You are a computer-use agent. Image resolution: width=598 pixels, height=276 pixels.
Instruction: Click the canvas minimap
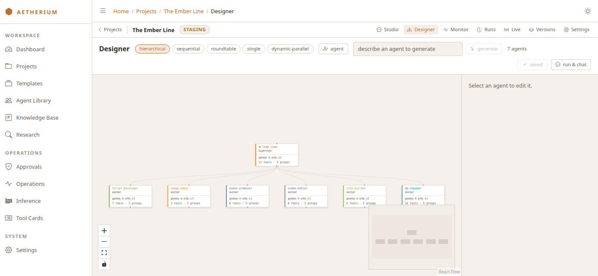(x=412, y=237)
